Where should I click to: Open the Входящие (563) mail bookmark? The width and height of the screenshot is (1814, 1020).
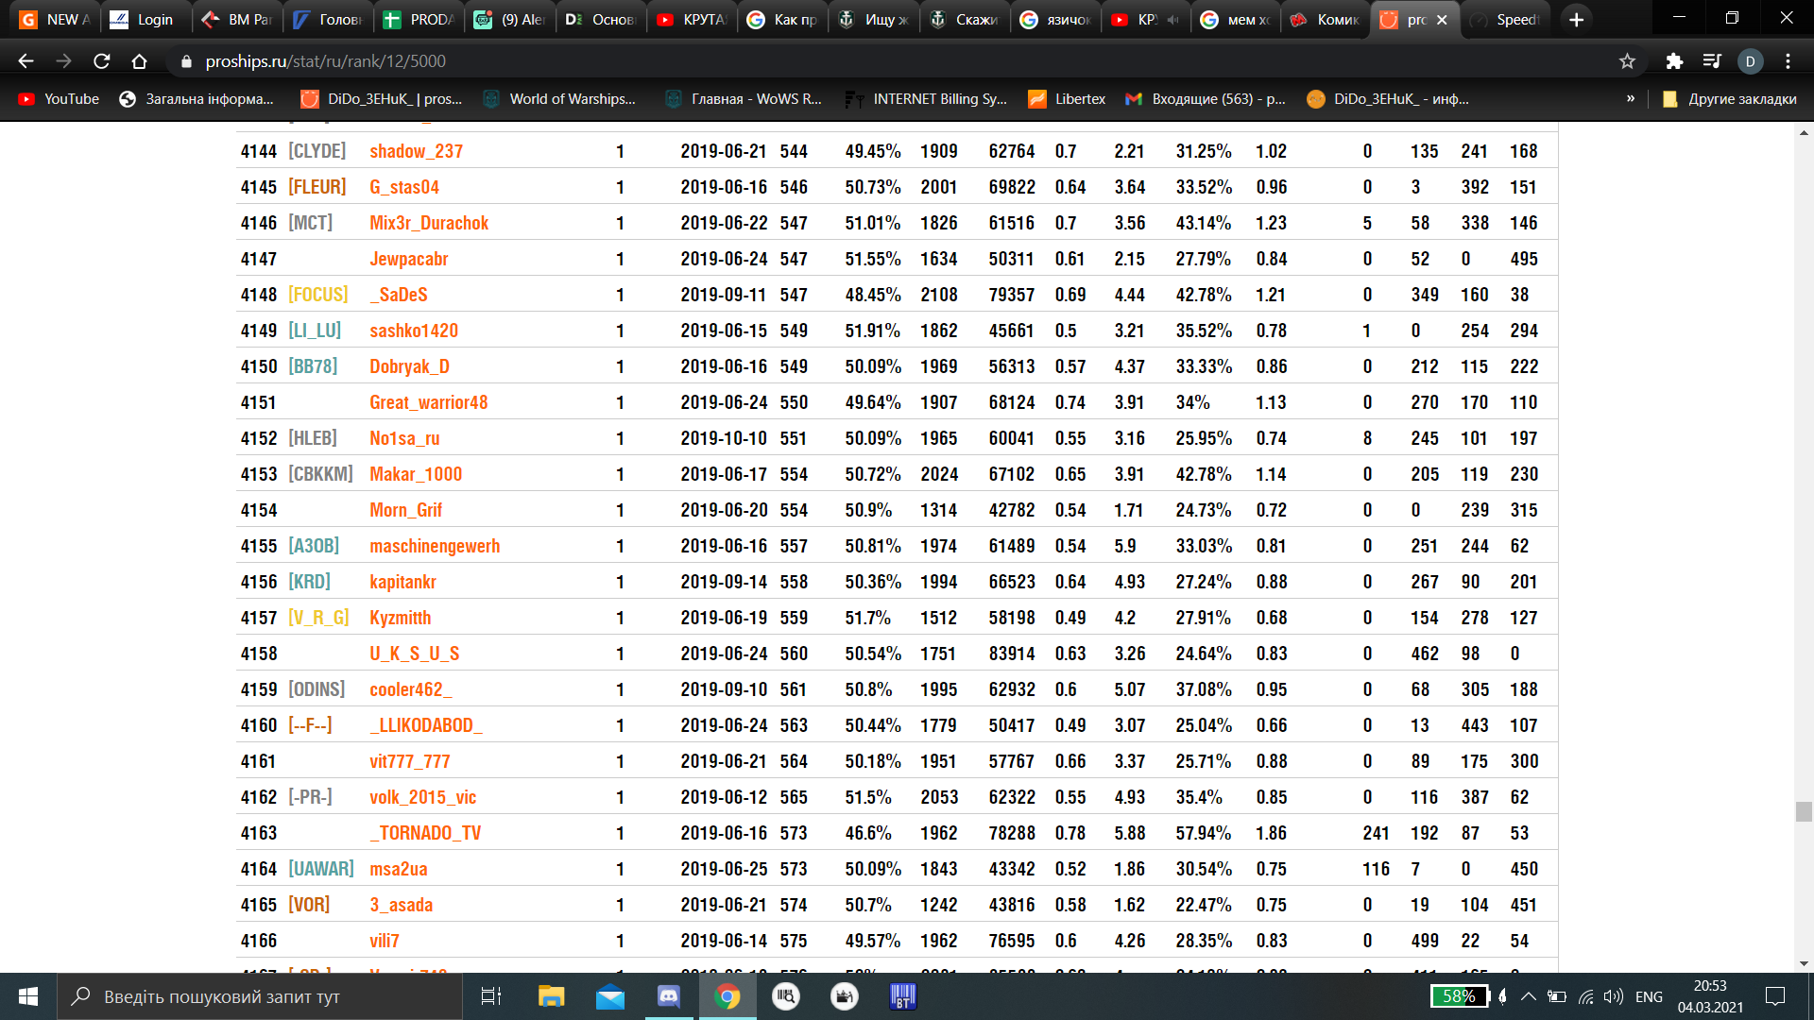click(x=1206, y=98)
